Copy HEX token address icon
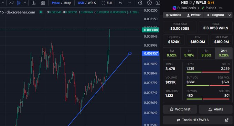Viewport: 234px width, 126px height. pyautogui.click(x=190, y=3)
